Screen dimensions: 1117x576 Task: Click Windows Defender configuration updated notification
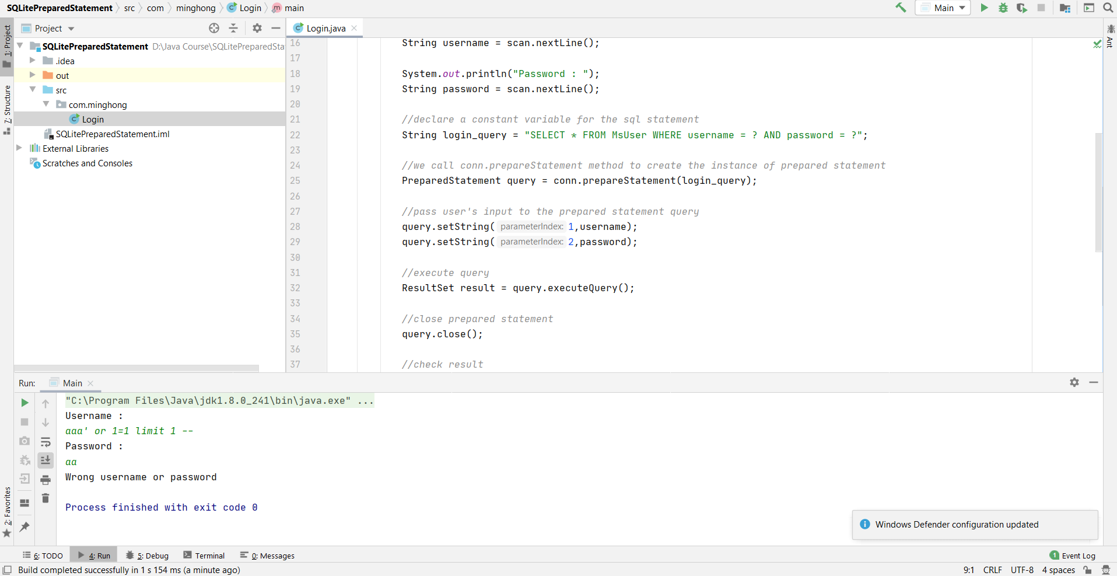tap(975, 525)
